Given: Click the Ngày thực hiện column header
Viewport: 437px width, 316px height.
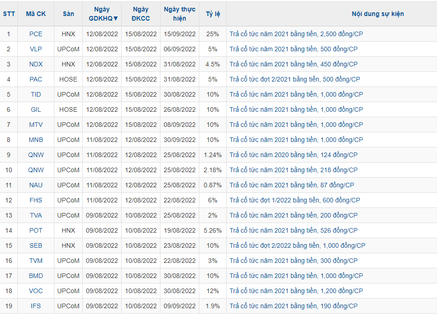Looking at the screenshot, I should tap(180, 14).
